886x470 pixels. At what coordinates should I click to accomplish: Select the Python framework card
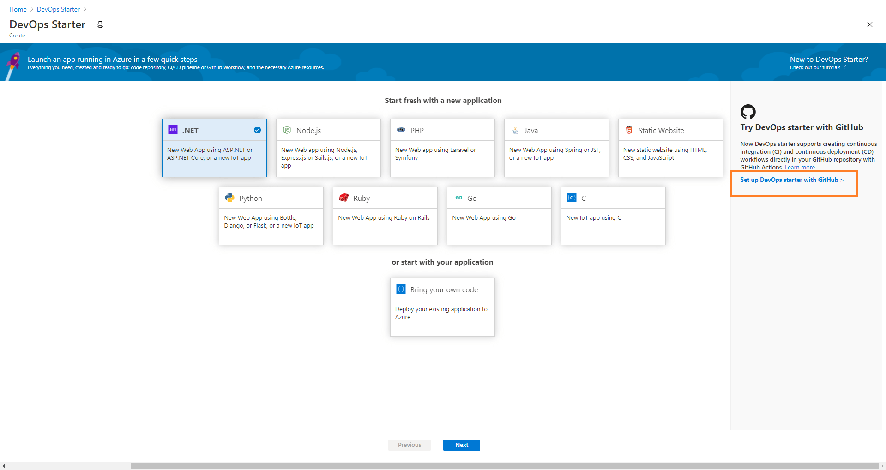[x=271, y=216]
